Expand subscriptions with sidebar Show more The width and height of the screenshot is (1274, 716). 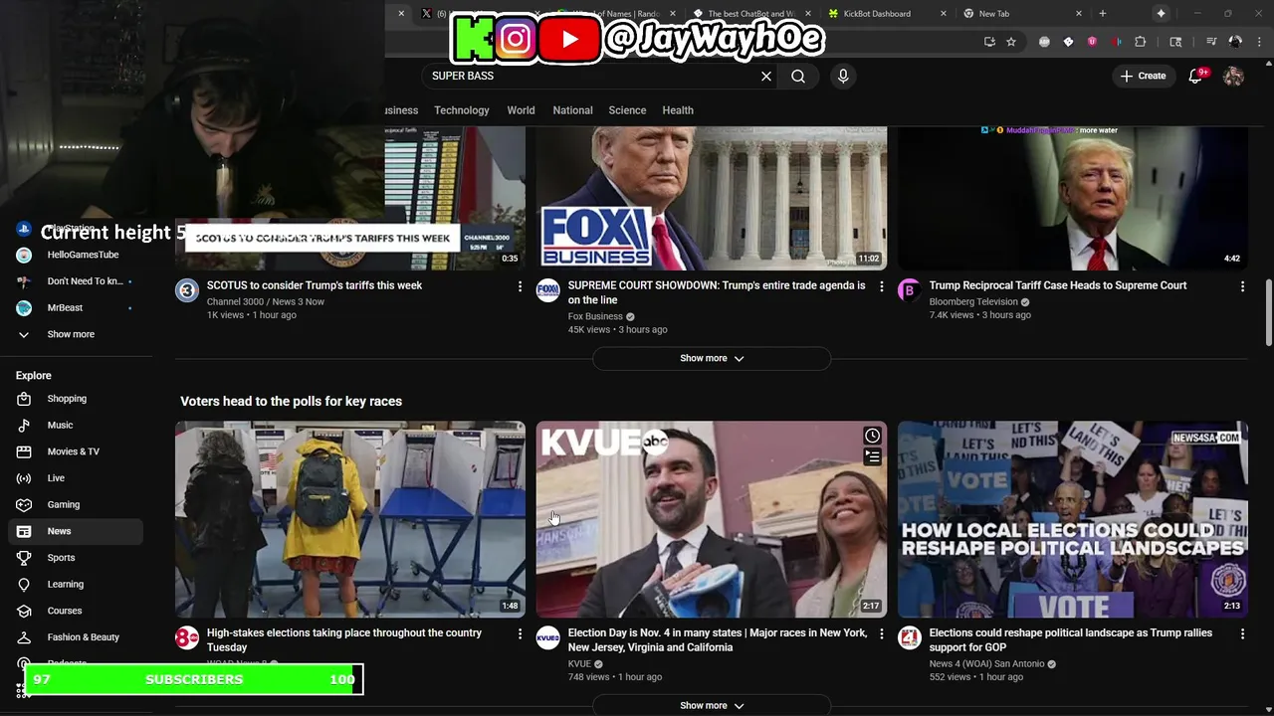click(76, 334)
